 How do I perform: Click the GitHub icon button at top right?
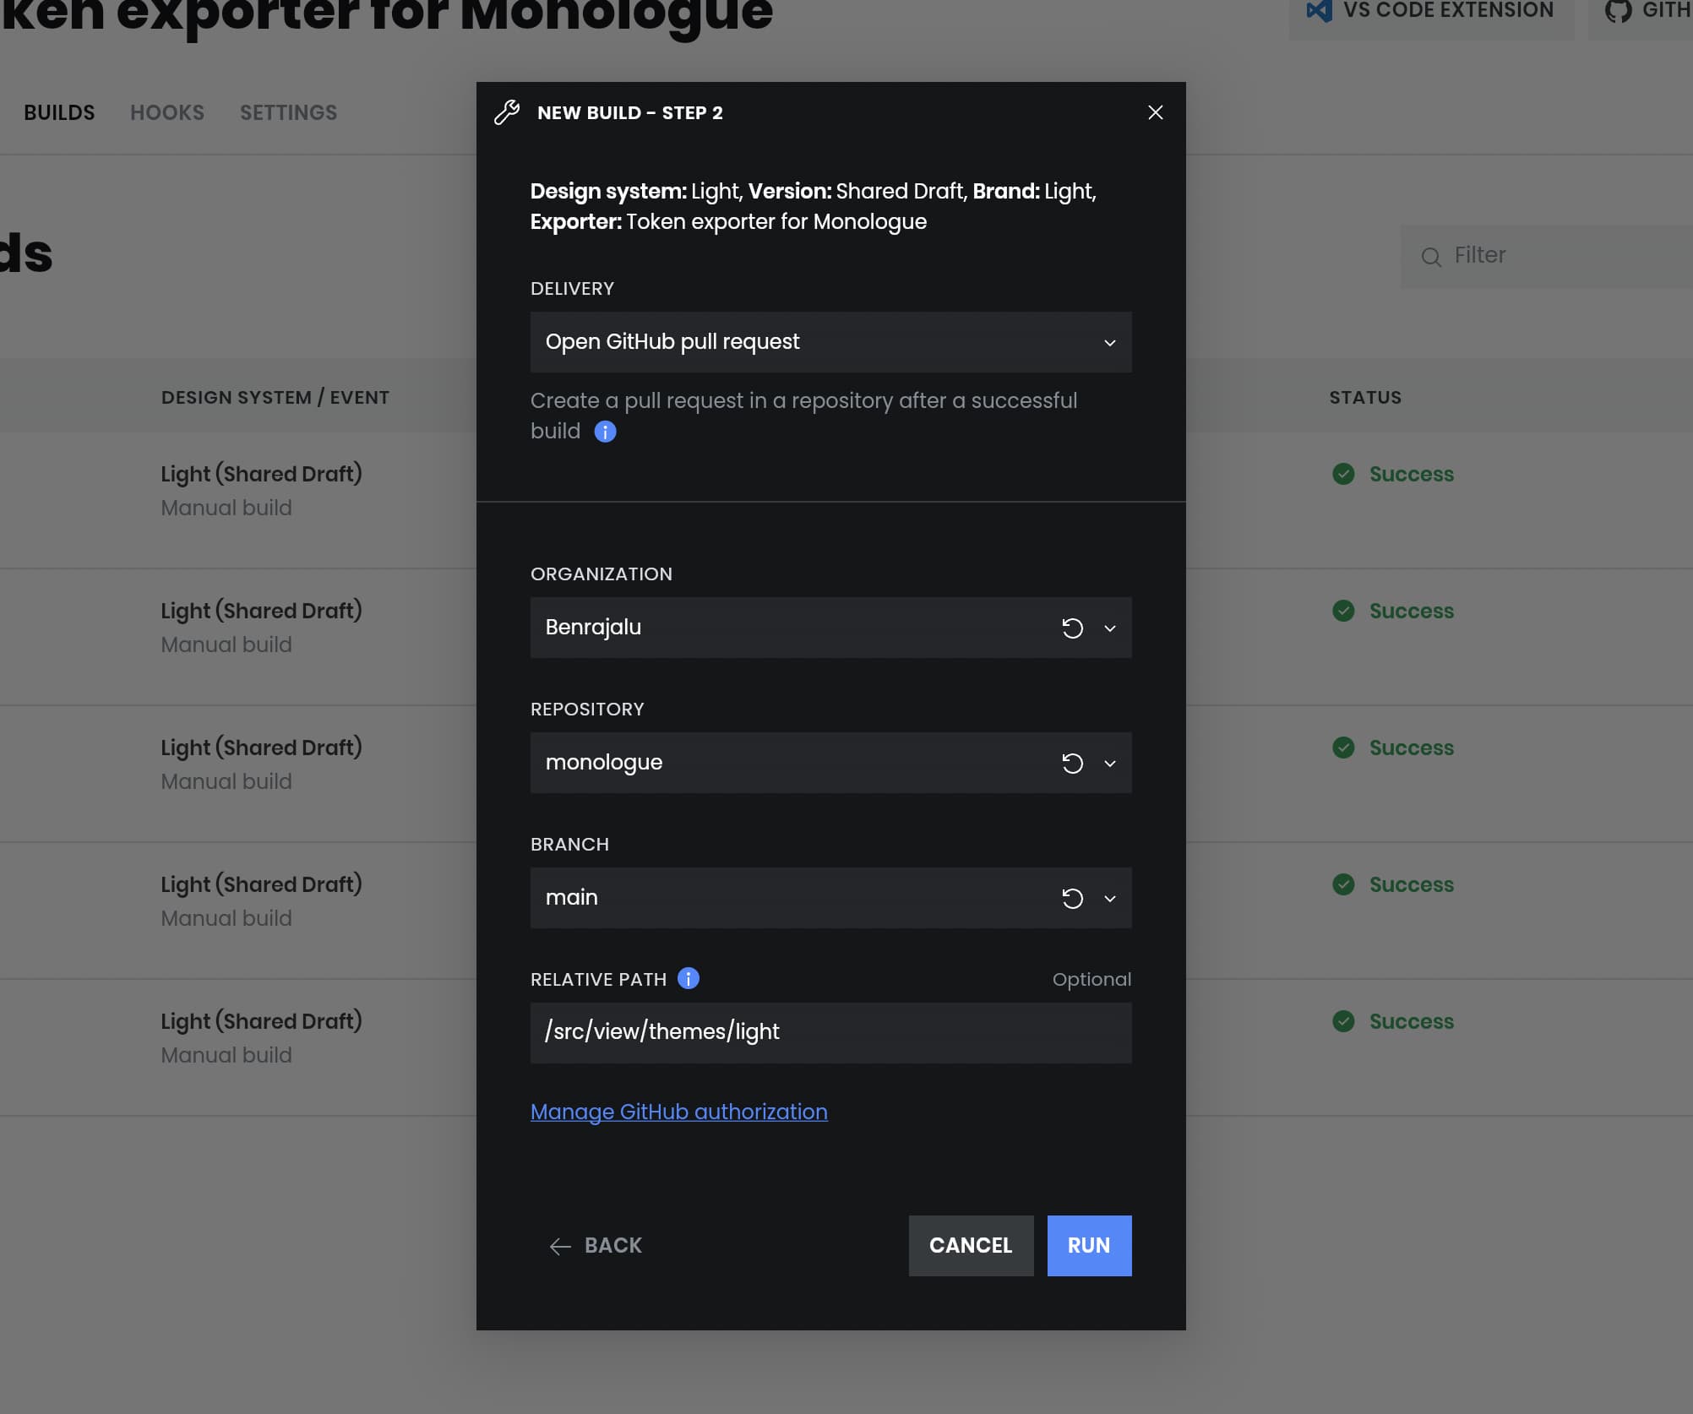pyautogui.click(x=1618, y=10)
